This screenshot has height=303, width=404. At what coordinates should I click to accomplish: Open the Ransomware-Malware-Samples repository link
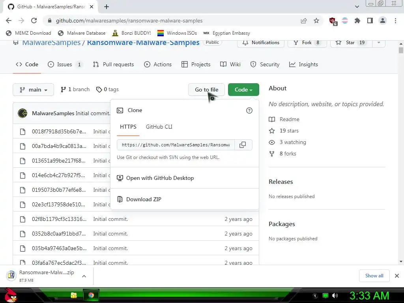[143, 43]
